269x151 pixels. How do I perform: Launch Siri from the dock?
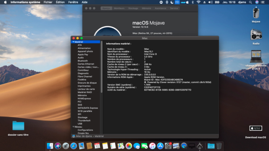[x=58, y=146]
